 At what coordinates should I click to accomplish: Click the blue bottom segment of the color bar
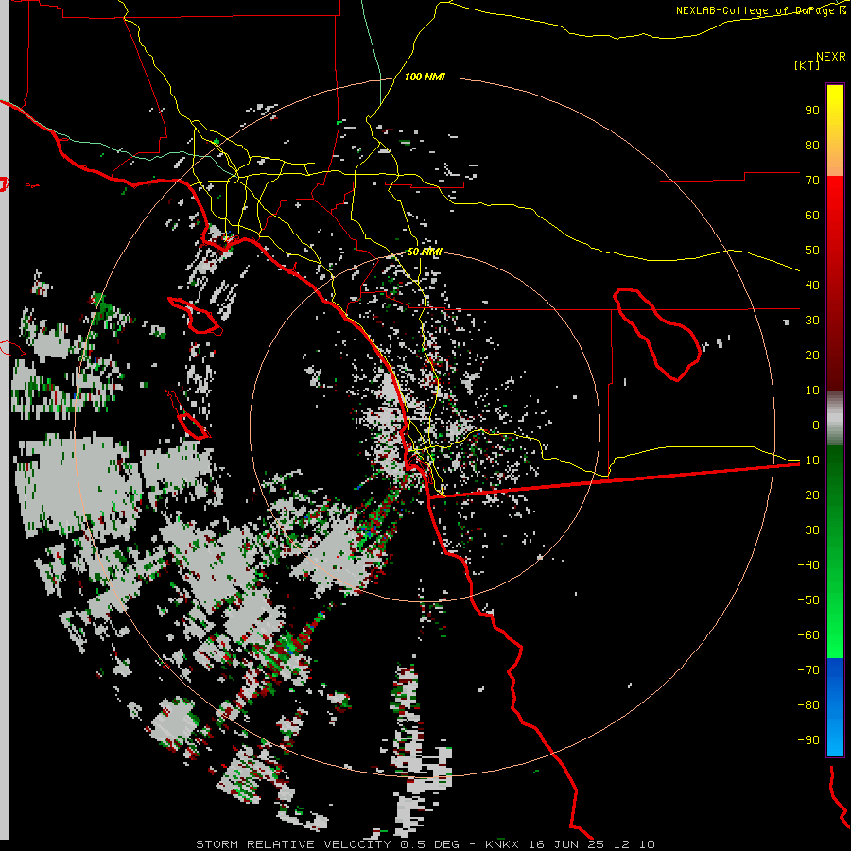(835, 706)
